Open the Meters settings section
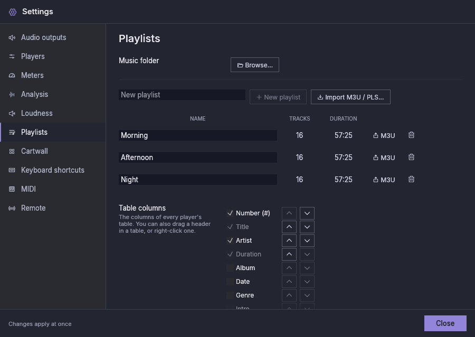 (53, 75)
